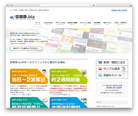Open a new browser tab with plus button

(131, 6)
